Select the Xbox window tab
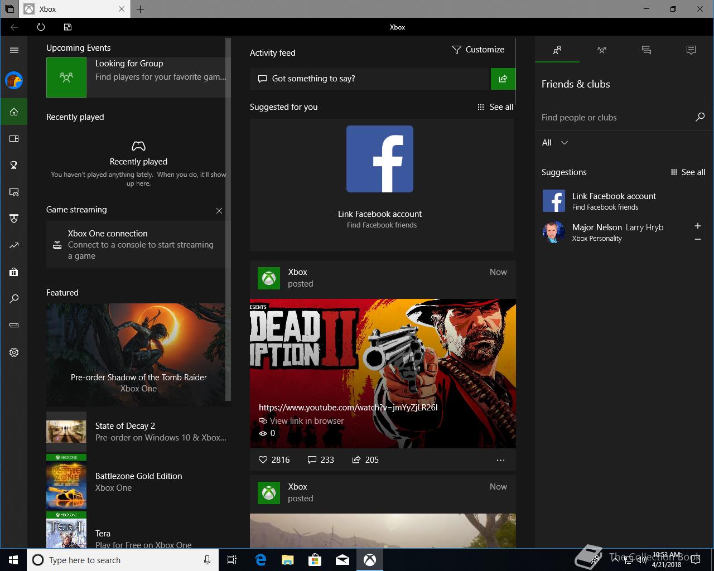The image size is (714, 571). [75, 9]
